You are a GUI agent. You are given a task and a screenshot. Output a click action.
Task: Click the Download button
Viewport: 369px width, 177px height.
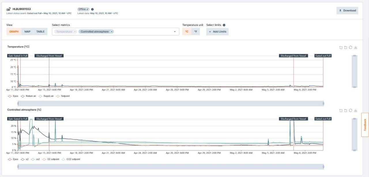tap(347, 11)
